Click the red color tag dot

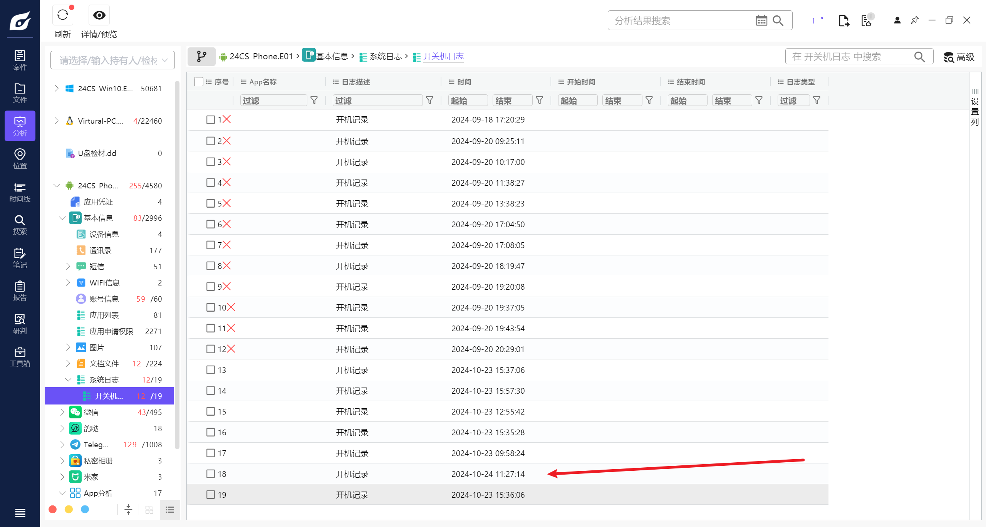coord(53,510)
